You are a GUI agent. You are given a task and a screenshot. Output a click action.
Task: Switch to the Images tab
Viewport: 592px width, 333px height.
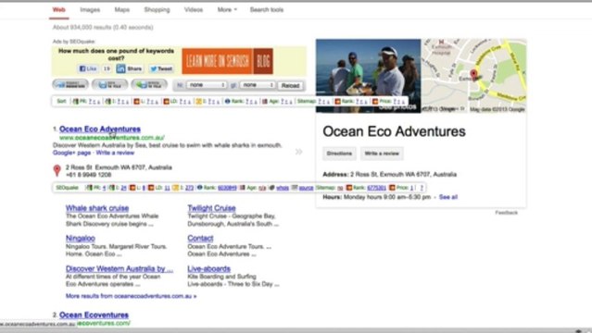coord(90,10)
